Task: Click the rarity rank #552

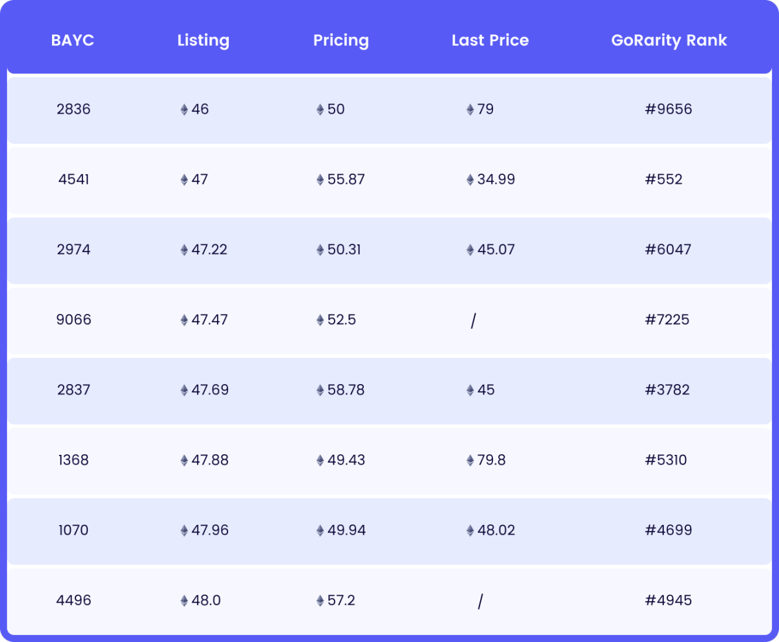Action: click(663, 179)
